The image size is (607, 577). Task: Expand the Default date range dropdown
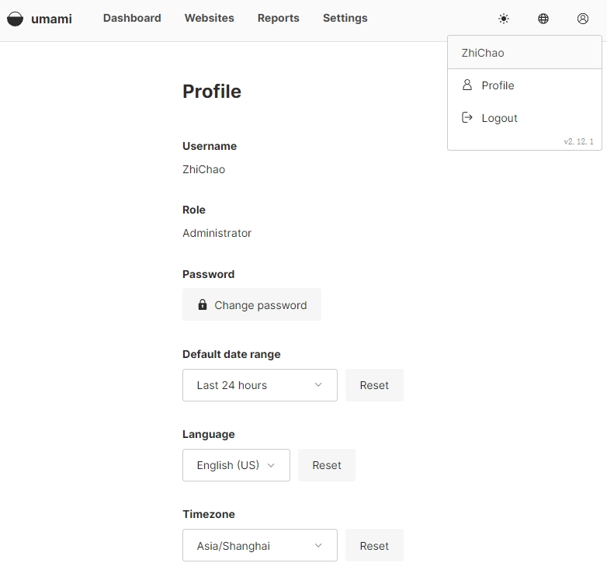(259, 385)
